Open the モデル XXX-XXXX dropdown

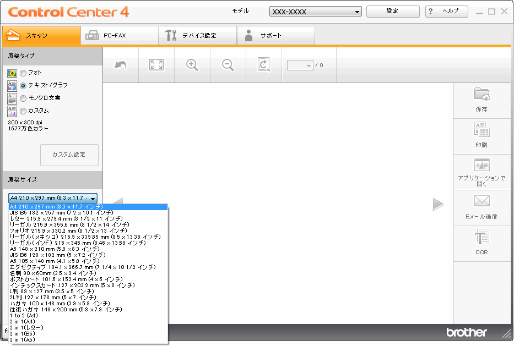pos(315,12)
